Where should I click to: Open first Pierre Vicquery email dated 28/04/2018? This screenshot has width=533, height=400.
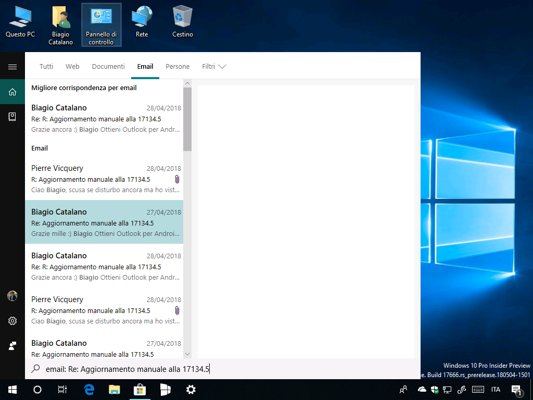[104, 179]
